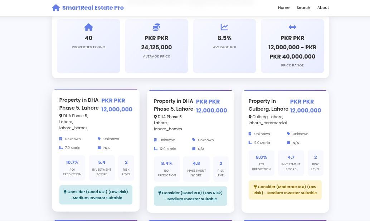Click the 40 Properties Found stat card
The image size is (370, 221).
88,46
